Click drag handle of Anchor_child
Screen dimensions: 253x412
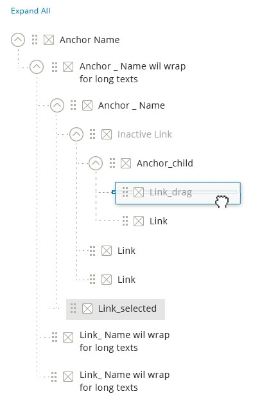pos(112,163)
